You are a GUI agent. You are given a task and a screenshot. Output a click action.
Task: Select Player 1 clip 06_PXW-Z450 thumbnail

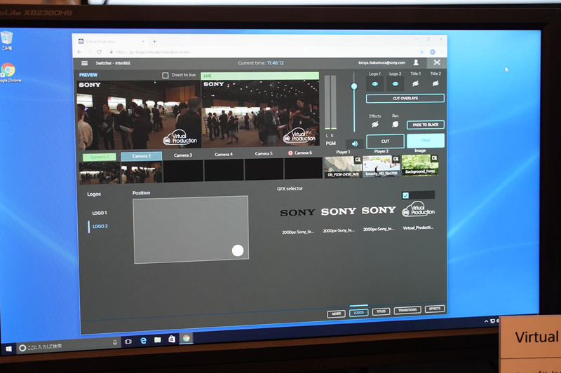pyautogui.click(x=342, y=167)
